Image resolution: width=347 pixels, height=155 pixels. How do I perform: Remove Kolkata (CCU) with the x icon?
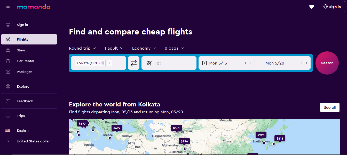click(x=103, y=63)
